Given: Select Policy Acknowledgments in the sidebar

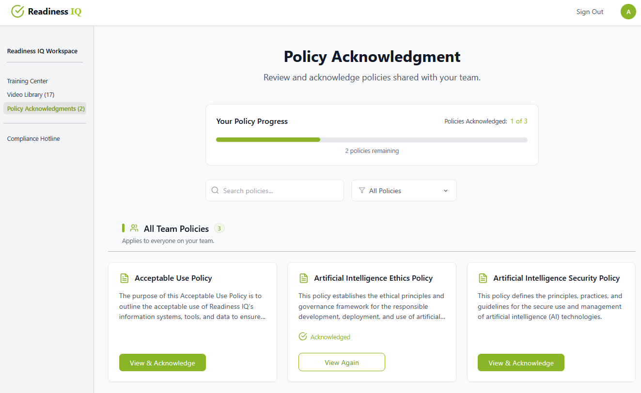Looking at the screenshot, I should pos(45,108).
